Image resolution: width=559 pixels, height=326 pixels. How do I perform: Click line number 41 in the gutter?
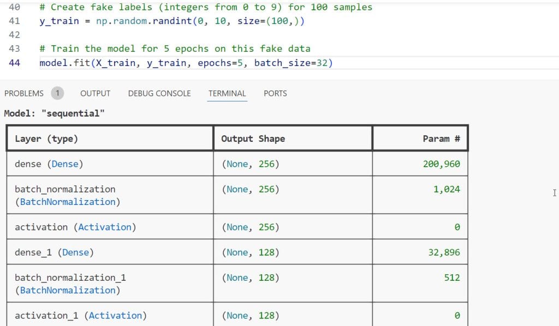click(14, 21)
